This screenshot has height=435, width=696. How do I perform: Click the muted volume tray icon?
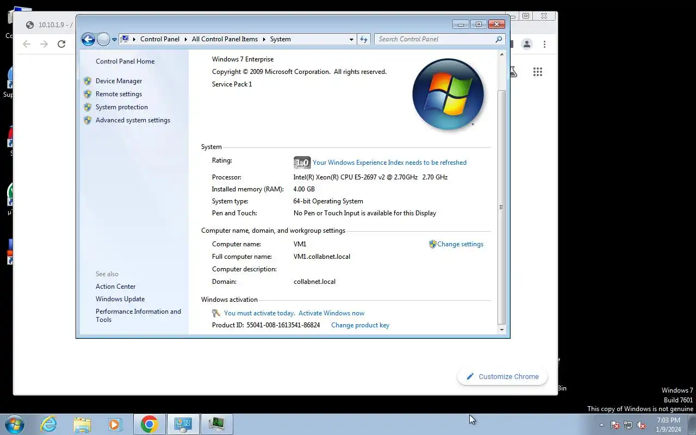(x=641, y=425)
